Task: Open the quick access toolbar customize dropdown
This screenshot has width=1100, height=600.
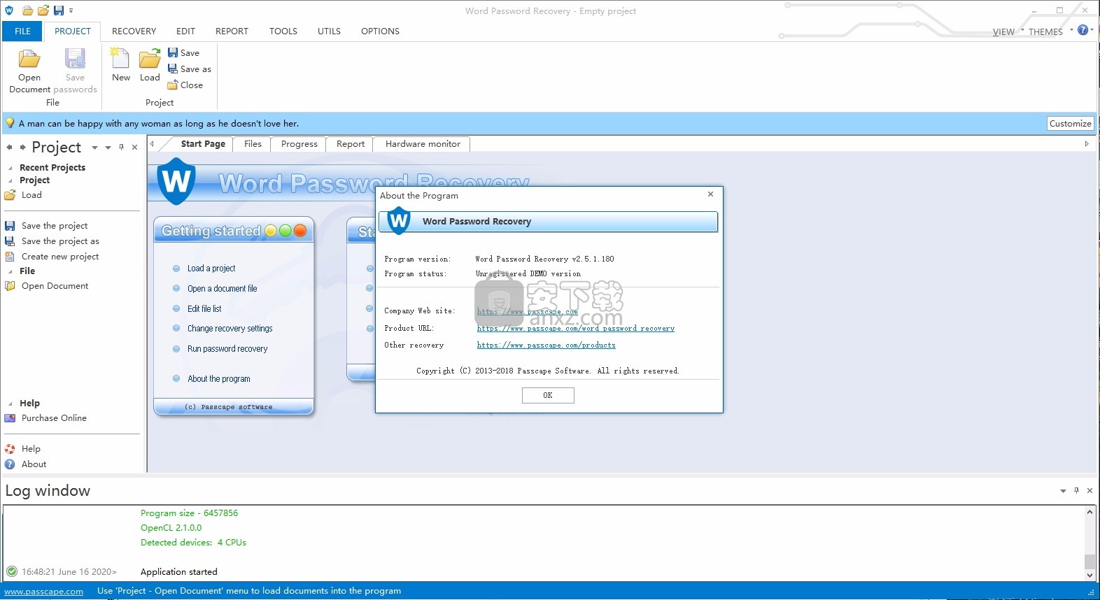Action: (71, 10)
